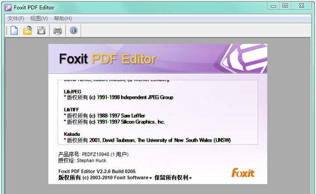
Task: Open the 帮助(H) menu
Action: [63, 18]
